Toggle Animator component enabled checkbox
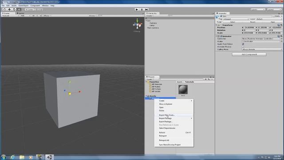 coord(221,36)
